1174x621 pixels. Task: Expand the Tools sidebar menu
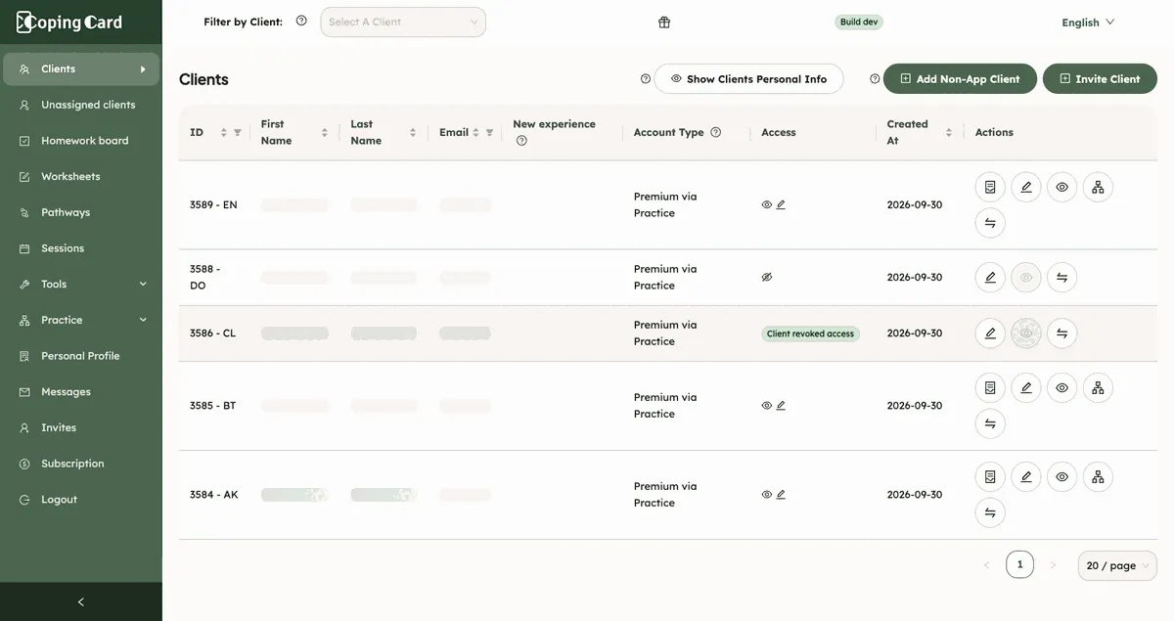(81, 285)
